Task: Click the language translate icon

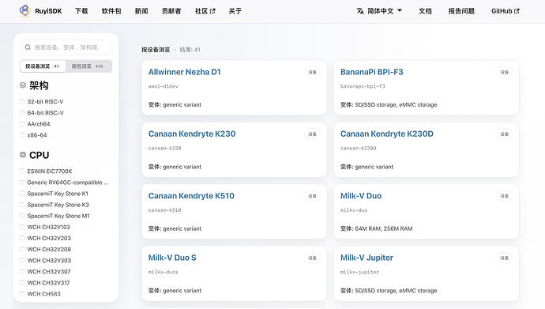Action: (x=360, y=11)
